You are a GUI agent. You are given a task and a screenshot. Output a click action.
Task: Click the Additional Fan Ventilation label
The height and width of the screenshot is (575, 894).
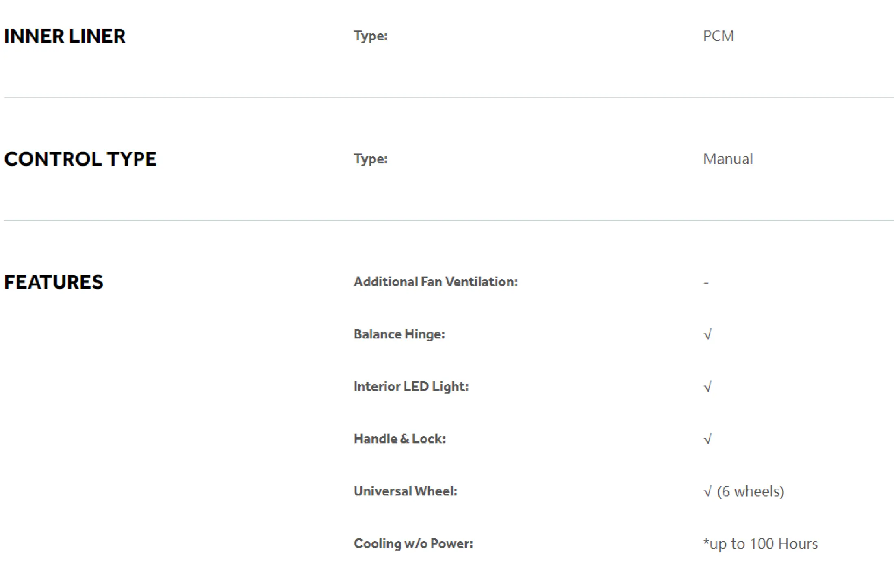tap(436, 282)
